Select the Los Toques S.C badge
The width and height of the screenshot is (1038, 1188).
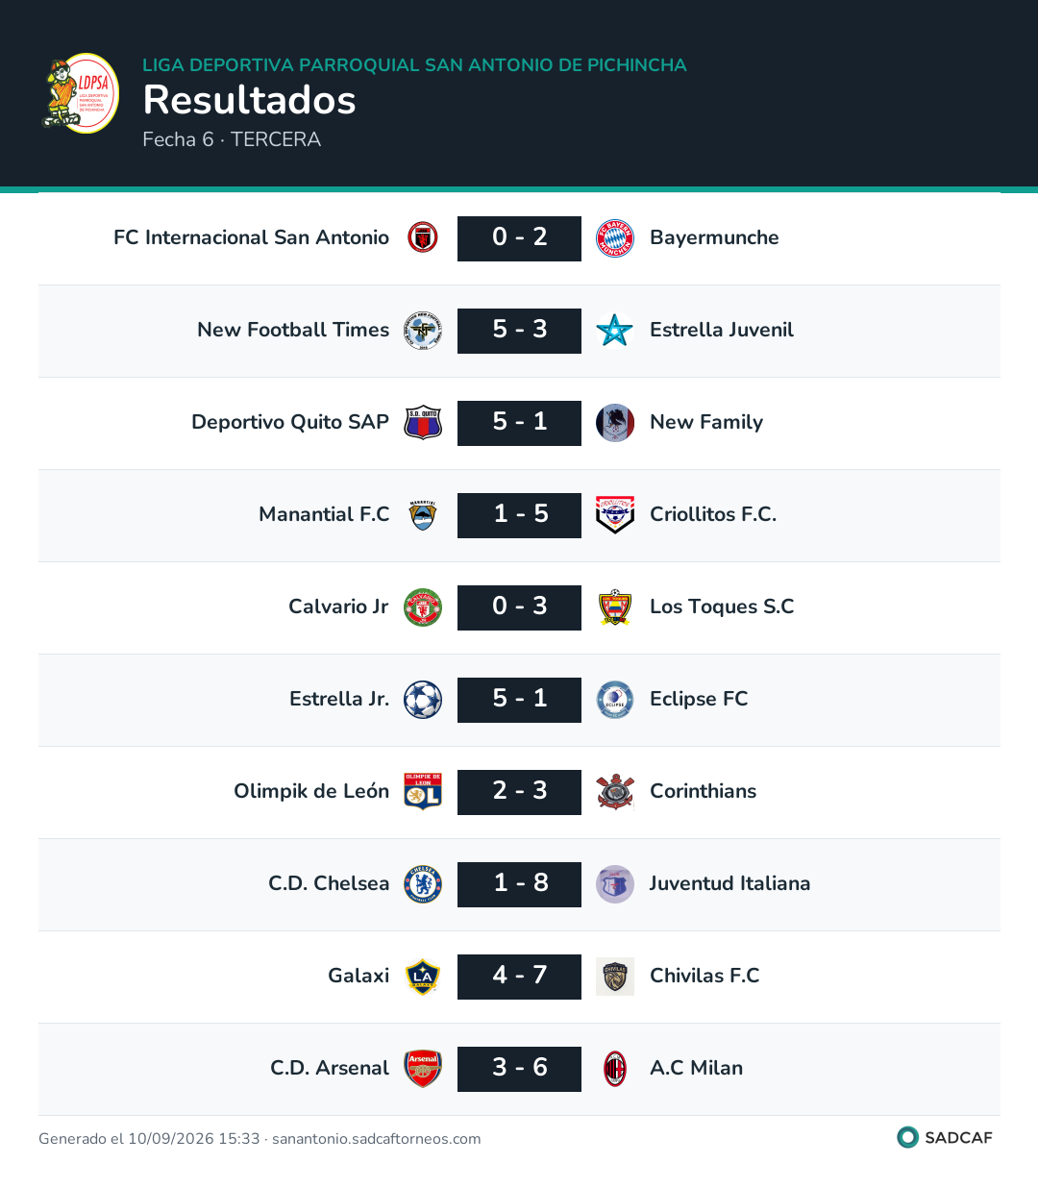click(x=615, y=606)
